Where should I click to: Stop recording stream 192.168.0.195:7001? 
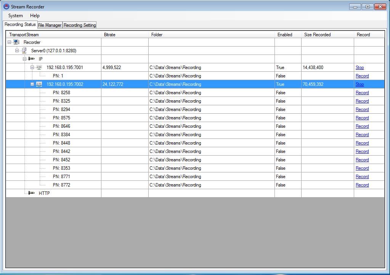click(x=360, y=68)
